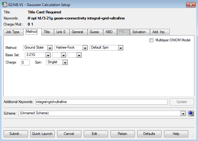Click the Charge input box
This screenshot has width=198, height=141.
[x=26, y=62]
